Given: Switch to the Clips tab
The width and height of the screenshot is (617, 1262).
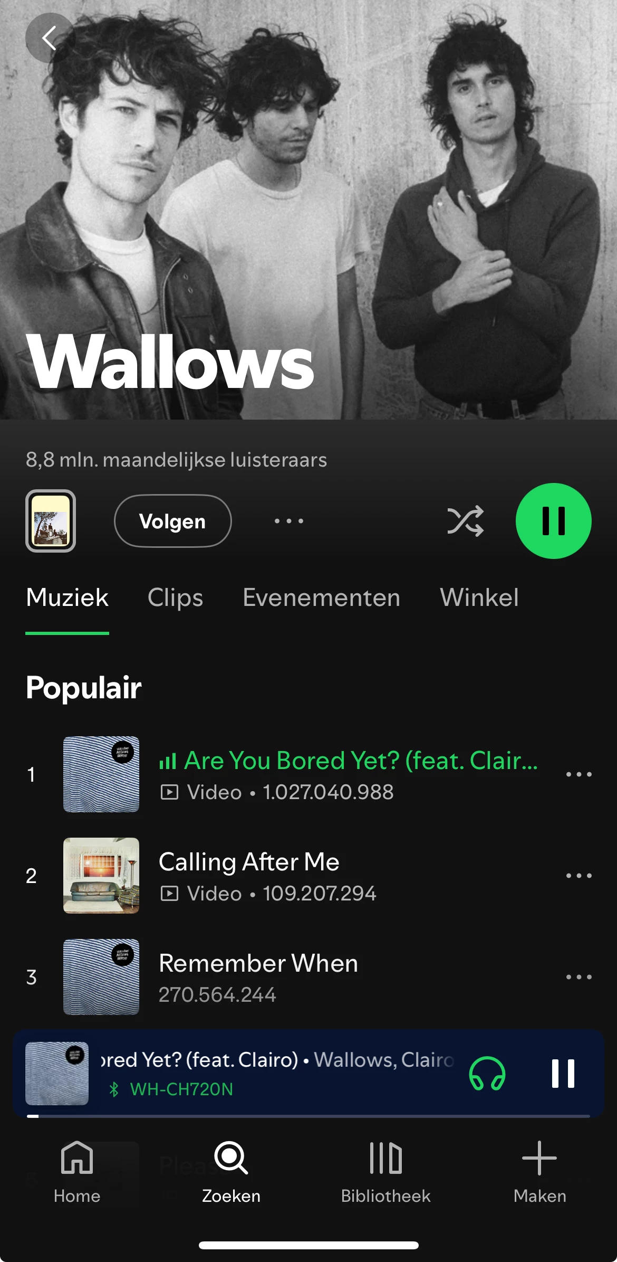Looking at the screenshot, I should [x=175, y=597].
